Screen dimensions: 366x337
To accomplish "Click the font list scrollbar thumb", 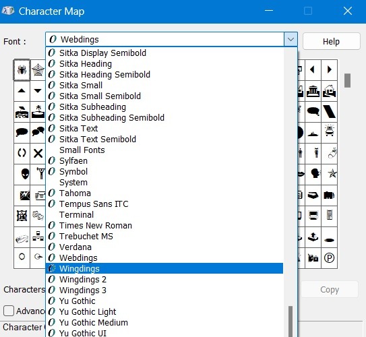I will click(291, 321).
